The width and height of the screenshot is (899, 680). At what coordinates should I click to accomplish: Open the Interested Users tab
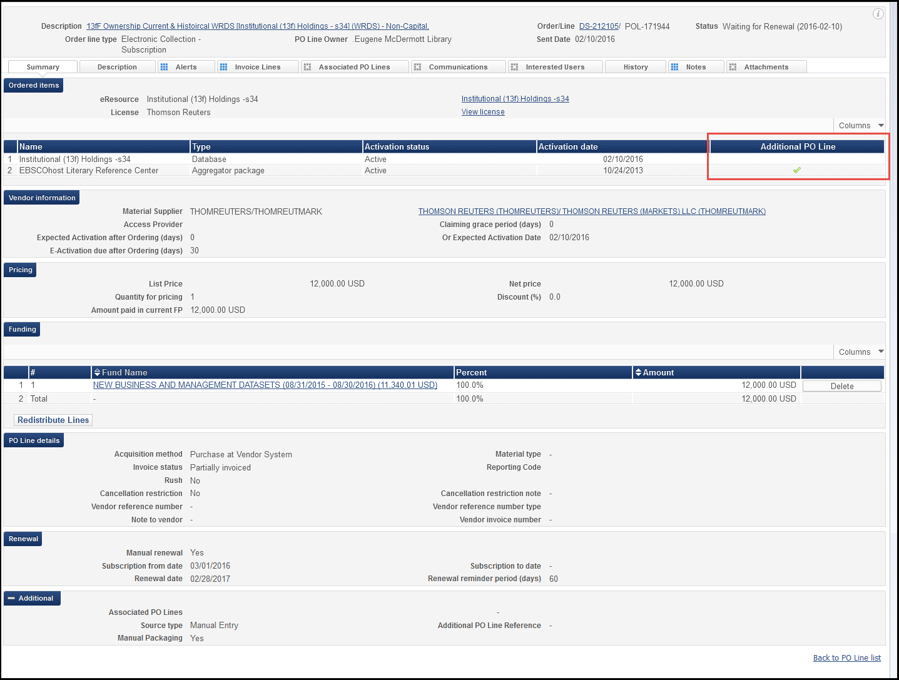(x=555, y=67)
